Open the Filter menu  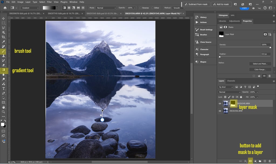[x=49, y=2]
